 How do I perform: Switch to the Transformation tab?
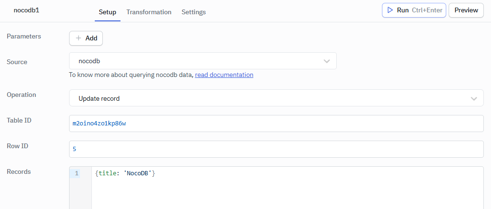149,12
